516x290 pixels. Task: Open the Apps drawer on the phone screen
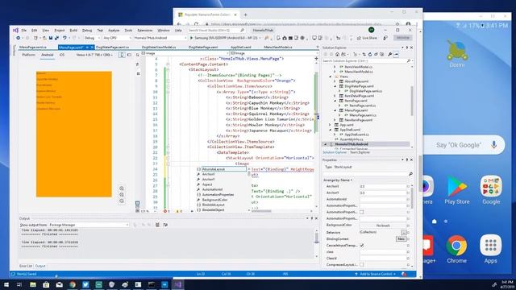pos(490,250)
